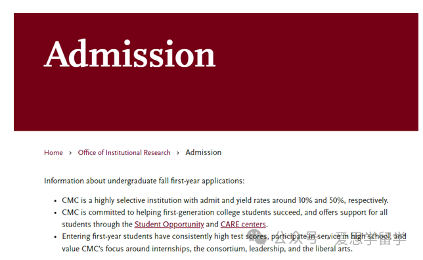Click the undergraduate fall first-year applications sentence
This screenshot has width=423, height=260.
(x=145, y=181)
